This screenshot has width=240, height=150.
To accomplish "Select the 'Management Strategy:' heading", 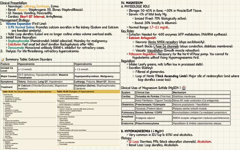I will click(15, 20).
